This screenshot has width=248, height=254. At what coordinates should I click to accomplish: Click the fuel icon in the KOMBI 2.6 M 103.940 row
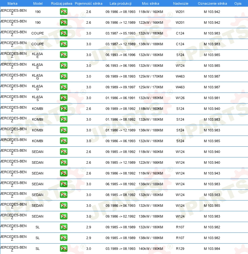point(63,109)
